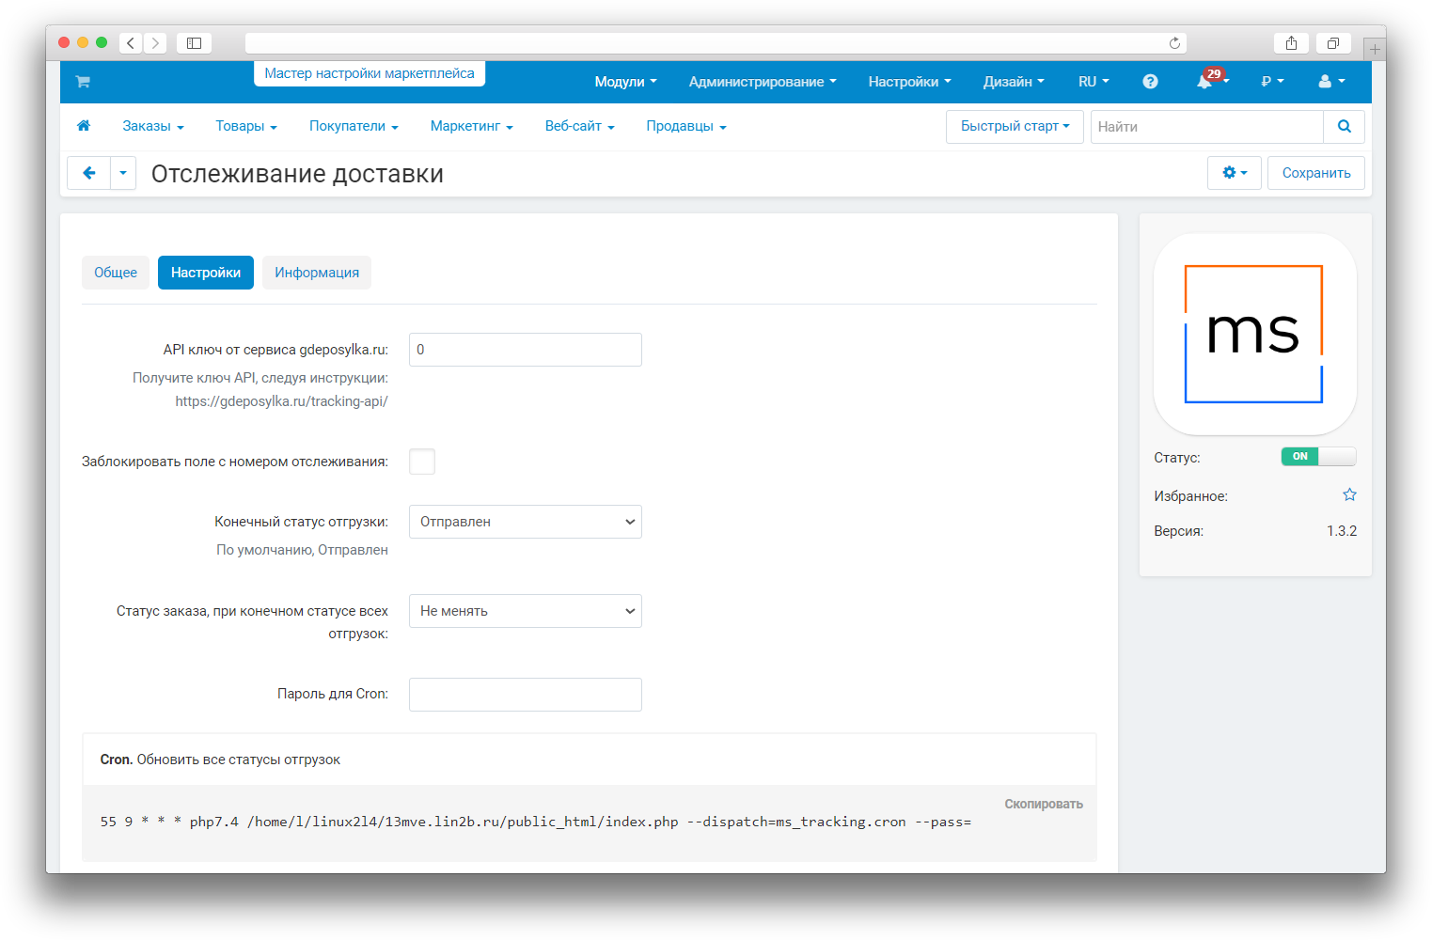The width and height of the screenshot is (1432, 940).
Task: Open the user account icon menu
Action: coord(1330,82)
